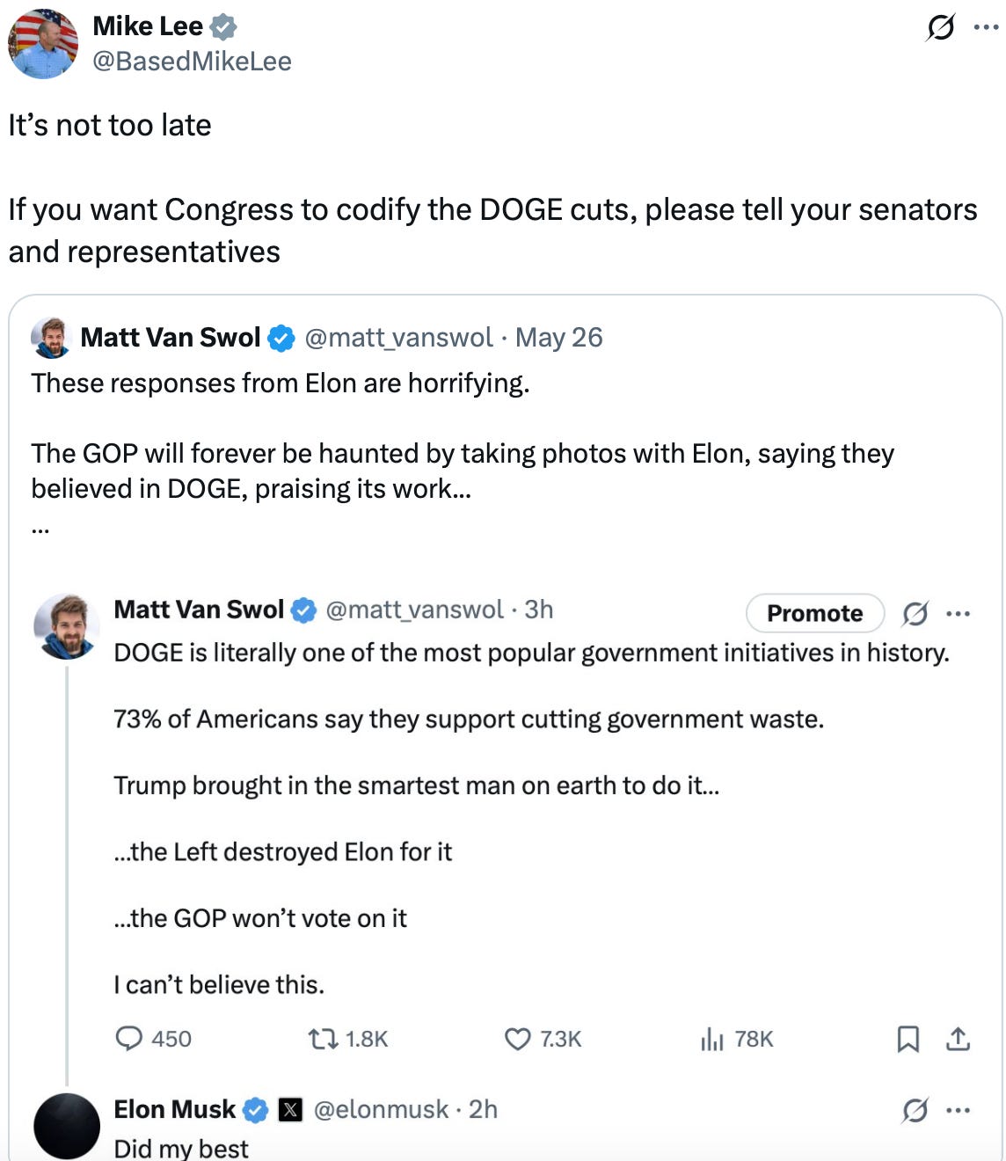Click the Grok icon beside the Promote button
Screen dimensions: 1006x1161
[x=915, y=613]
